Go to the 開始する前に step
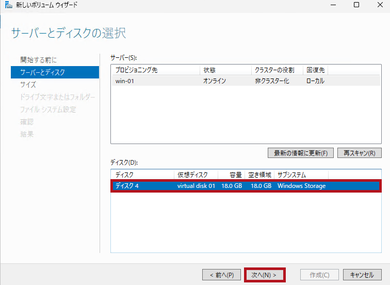Image resolution: width=390 pixels, height=285 pixels. [39, 60]
